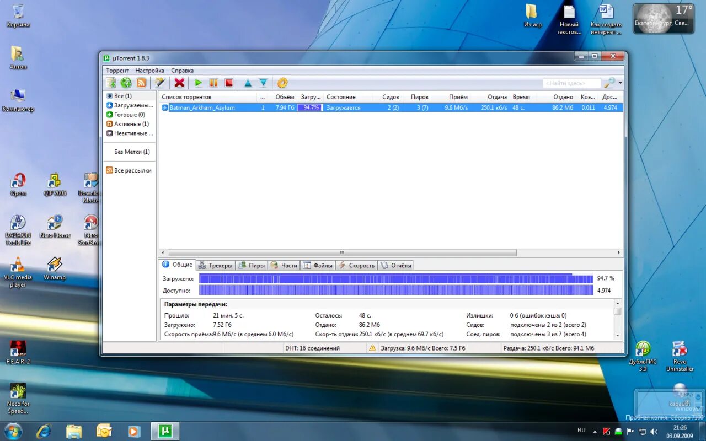Open the Настройка menu
Screen dimensions: 706x441
pos(149,71)
